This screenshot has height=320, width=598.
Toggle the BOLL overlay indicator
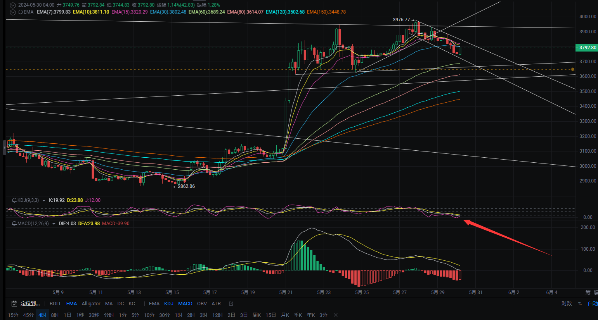click(55, 304)
